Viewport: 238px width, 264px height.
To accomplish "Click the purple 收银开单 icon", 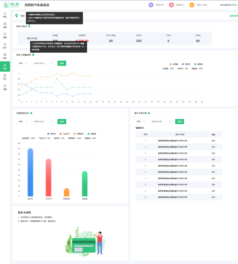I will 151,5.
